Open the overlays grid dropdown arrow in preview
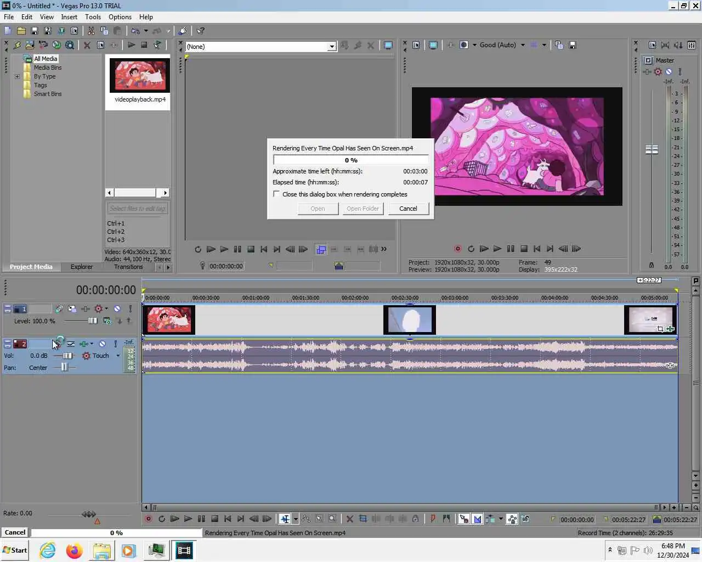Screen dimensions: 702x562 pyautogui.click(x=544, y=45)
